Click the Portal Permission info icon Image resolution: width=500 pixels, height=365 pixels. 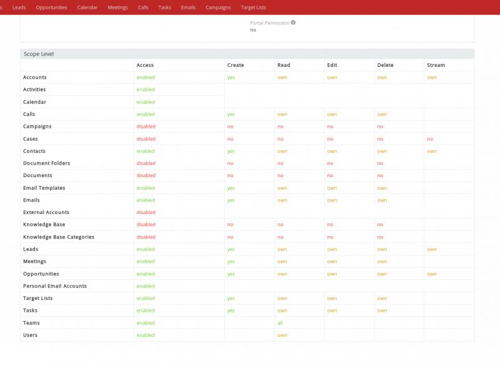pyautogui.click(x=293, y=23)
